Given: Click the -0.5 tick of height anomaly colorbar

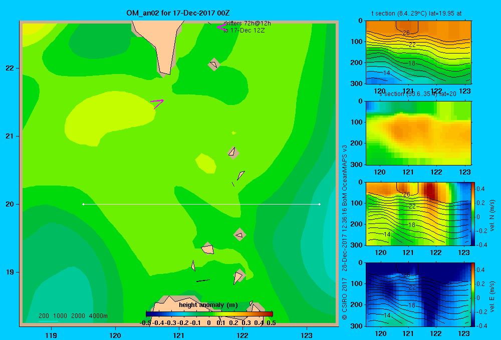Looking at the screenshot, I should click(145, 323).
